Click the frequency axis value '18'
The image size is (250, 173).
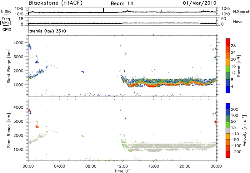[21, 19]
